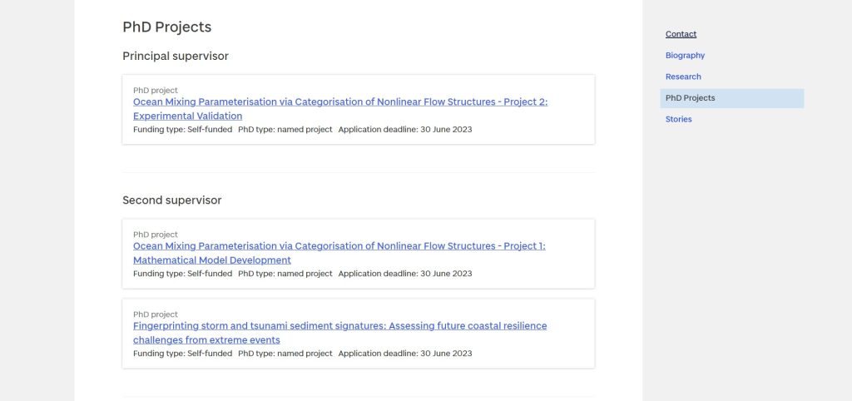Screen dimensions: 852x401
Task: Click PhD type text in Project 1 card
Action: click(285, 274)
